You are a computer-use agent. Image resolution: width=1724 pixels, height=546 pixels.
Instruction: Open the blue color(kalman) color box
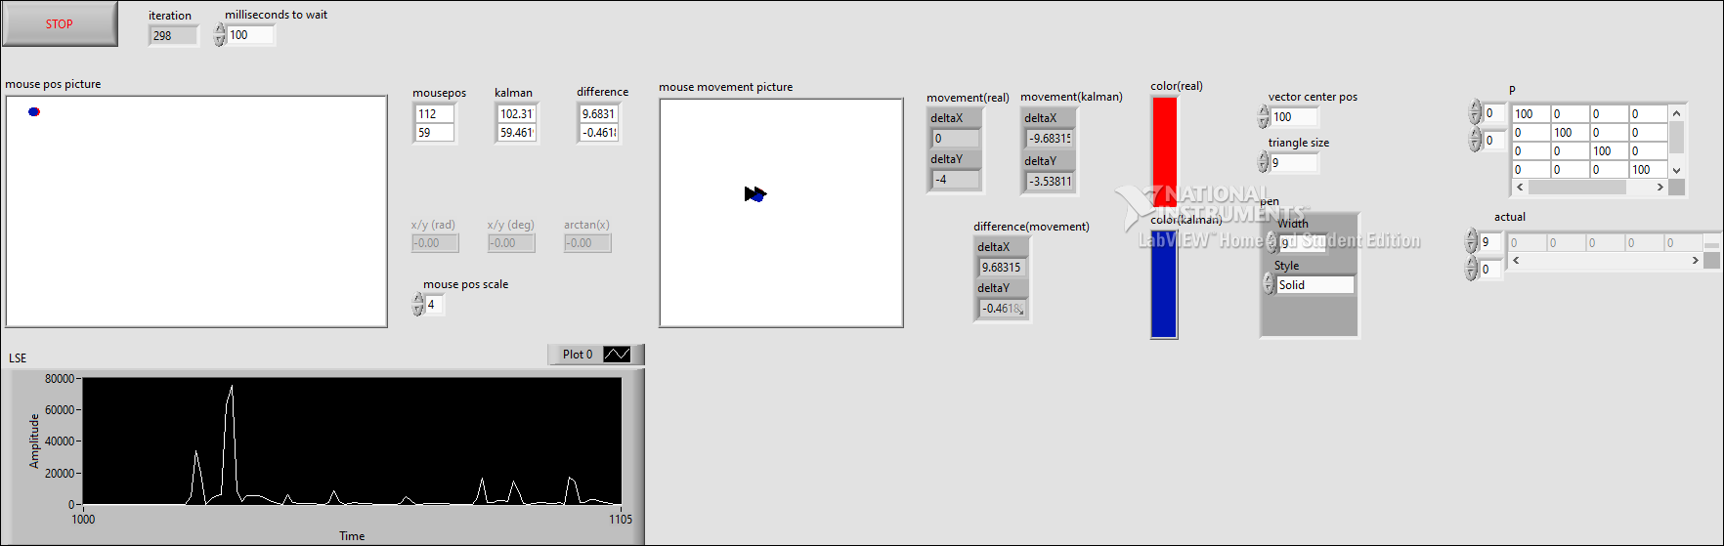point(1164,282)
